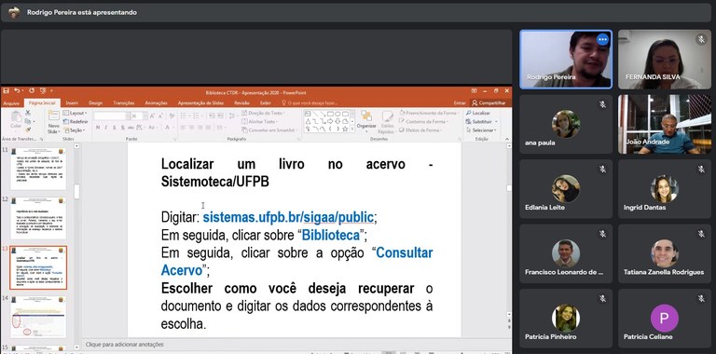Click the Increase Font Size icon
716x354 pixels.
click(152, 116)
